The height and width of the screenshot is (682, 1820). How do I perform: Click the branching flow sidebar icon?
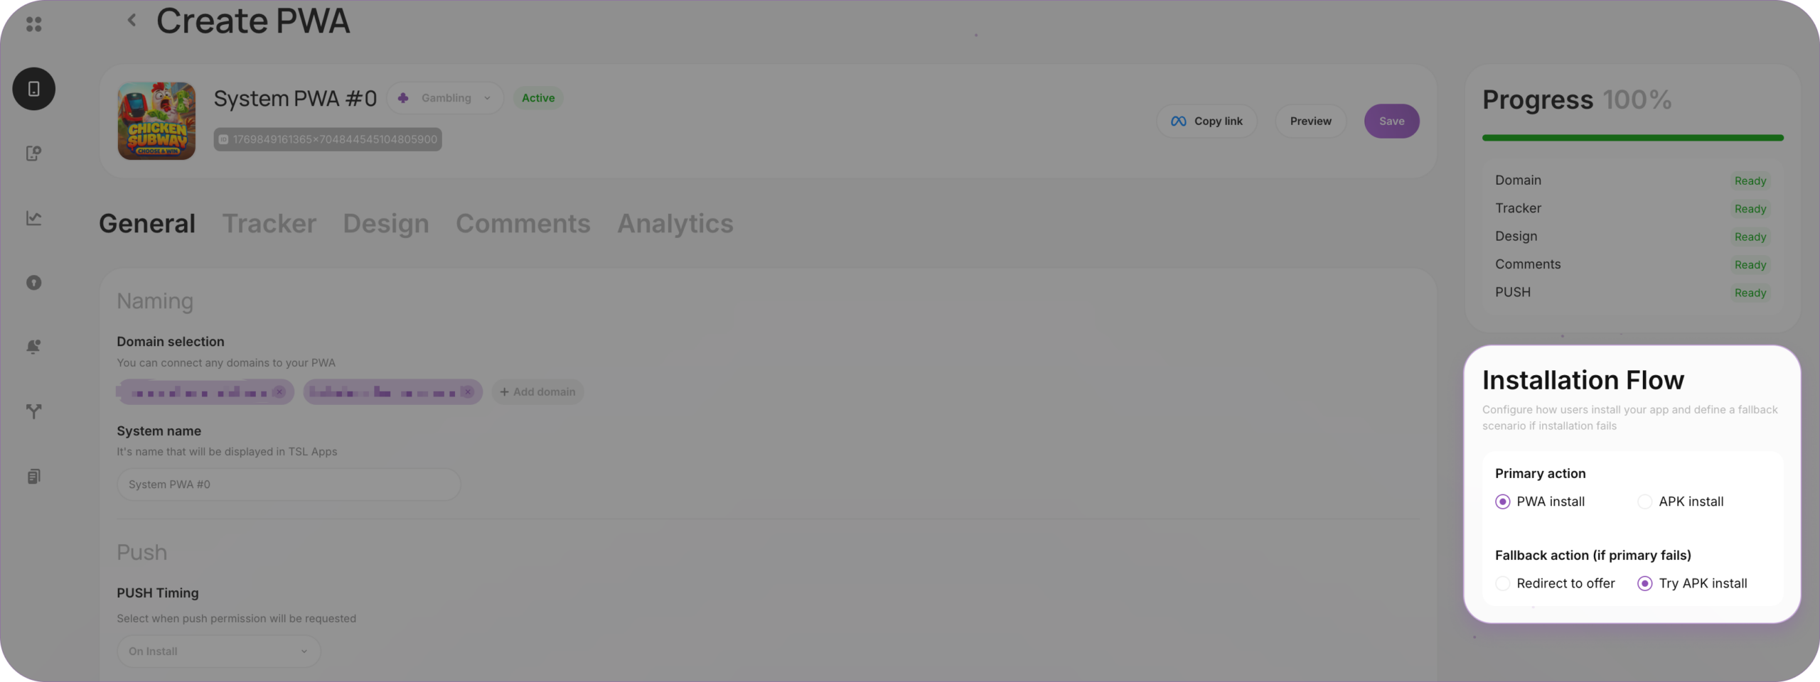click(x=33, y=411)
